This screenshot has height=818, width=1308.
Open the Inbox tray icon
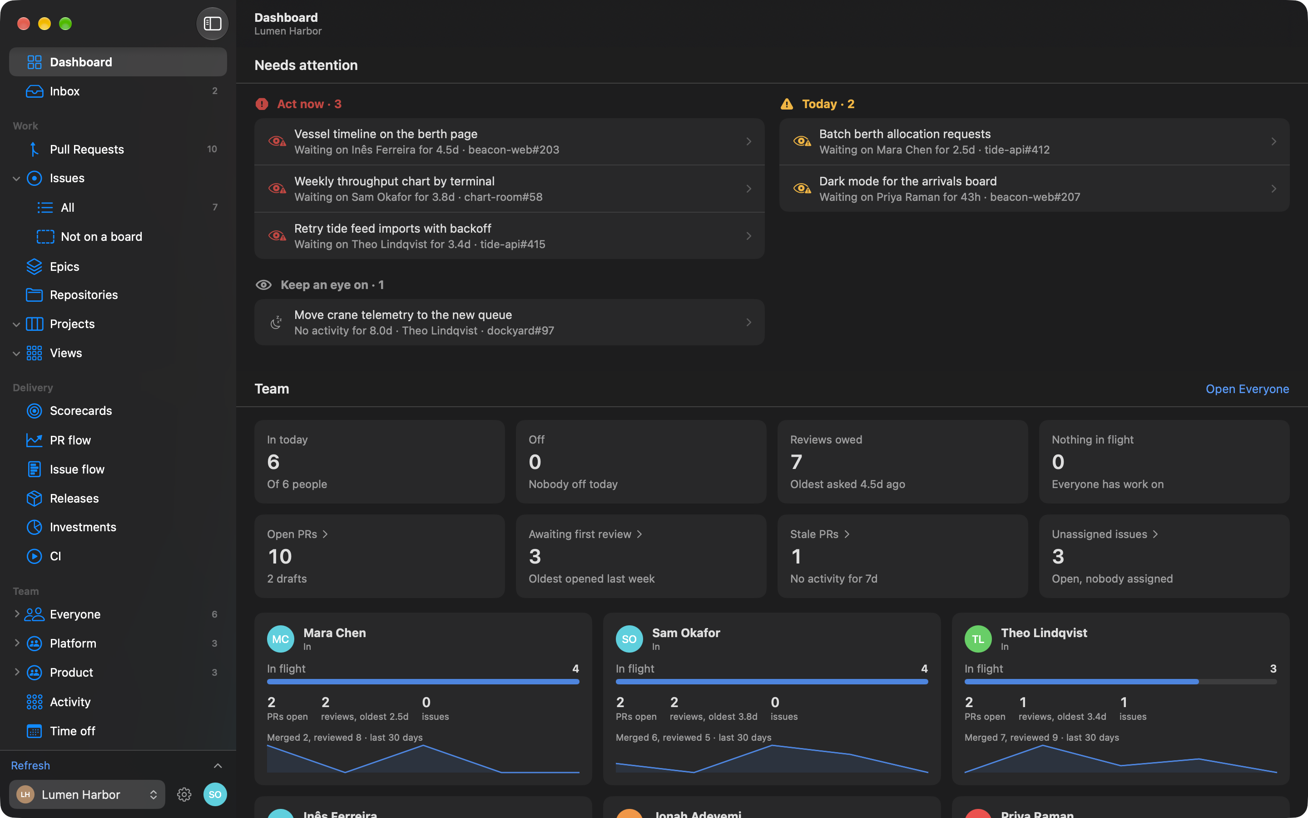(34, 91)
